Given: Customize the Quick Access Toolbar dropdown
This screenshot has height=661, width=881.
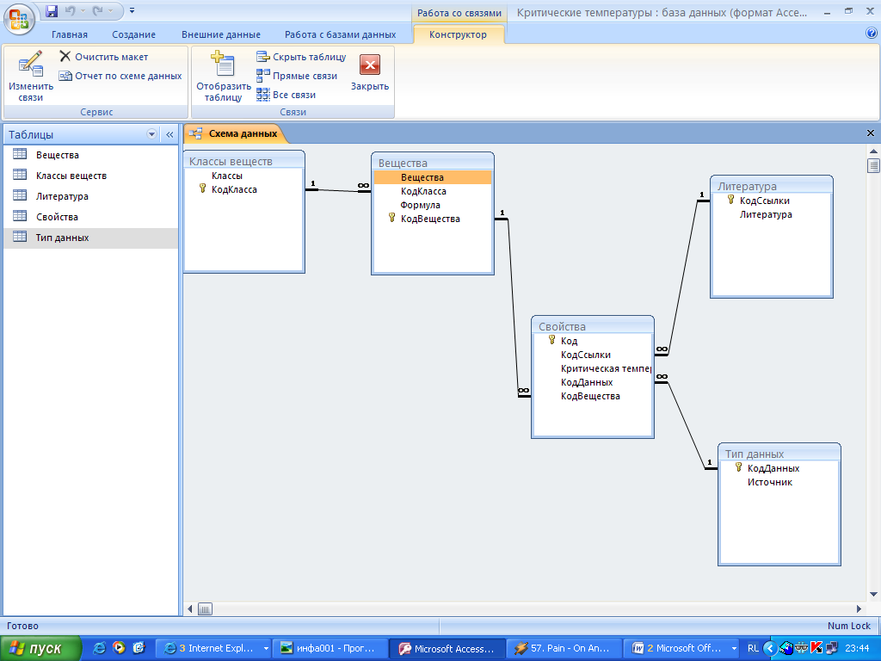Looking at the screenshot, I should pos(132,10).
